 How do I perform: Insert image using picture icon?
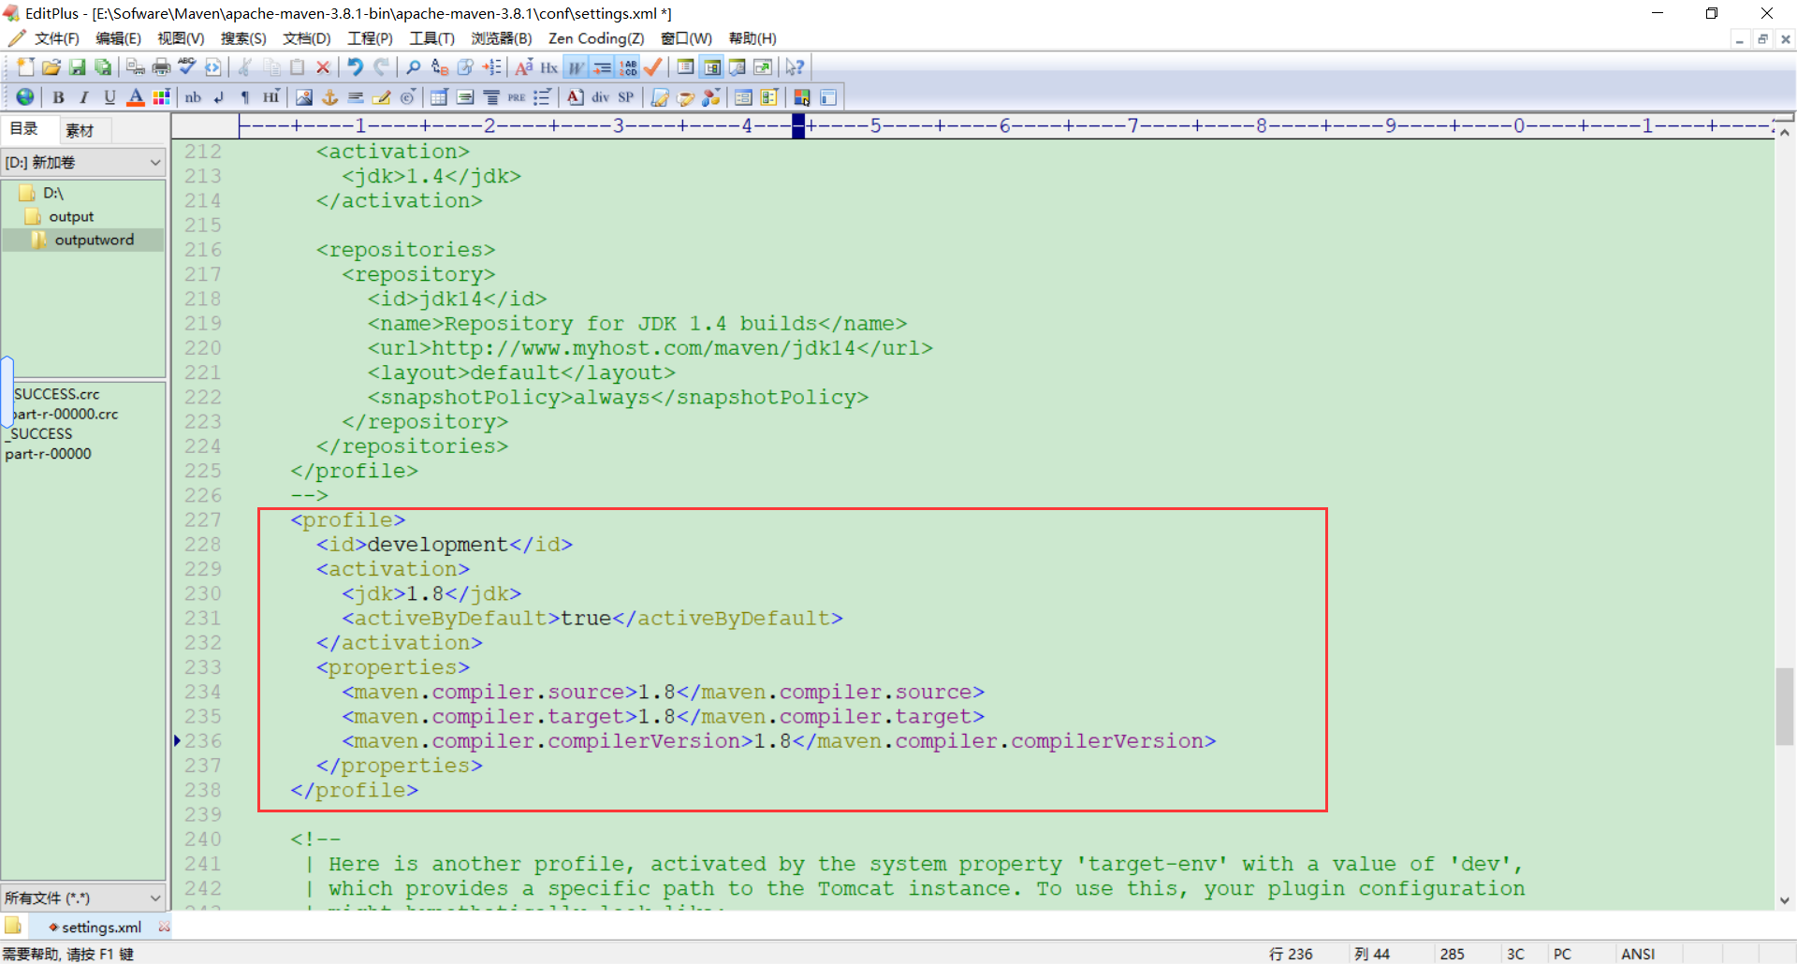pos(304,97)
